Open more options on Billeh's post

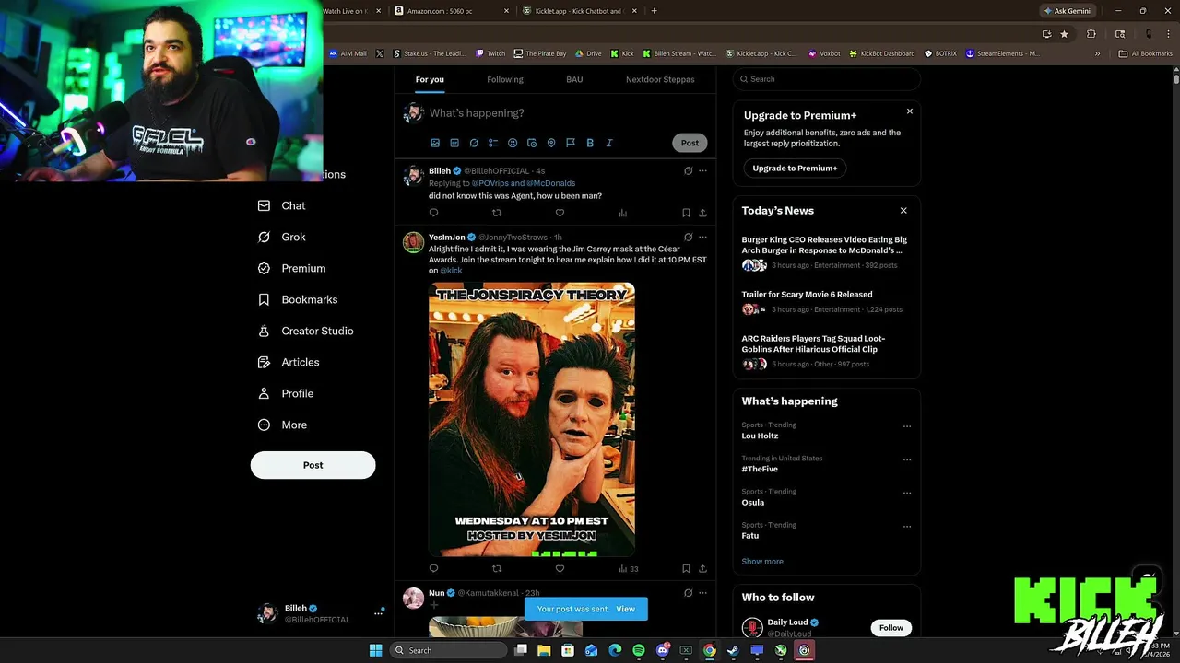702,170
